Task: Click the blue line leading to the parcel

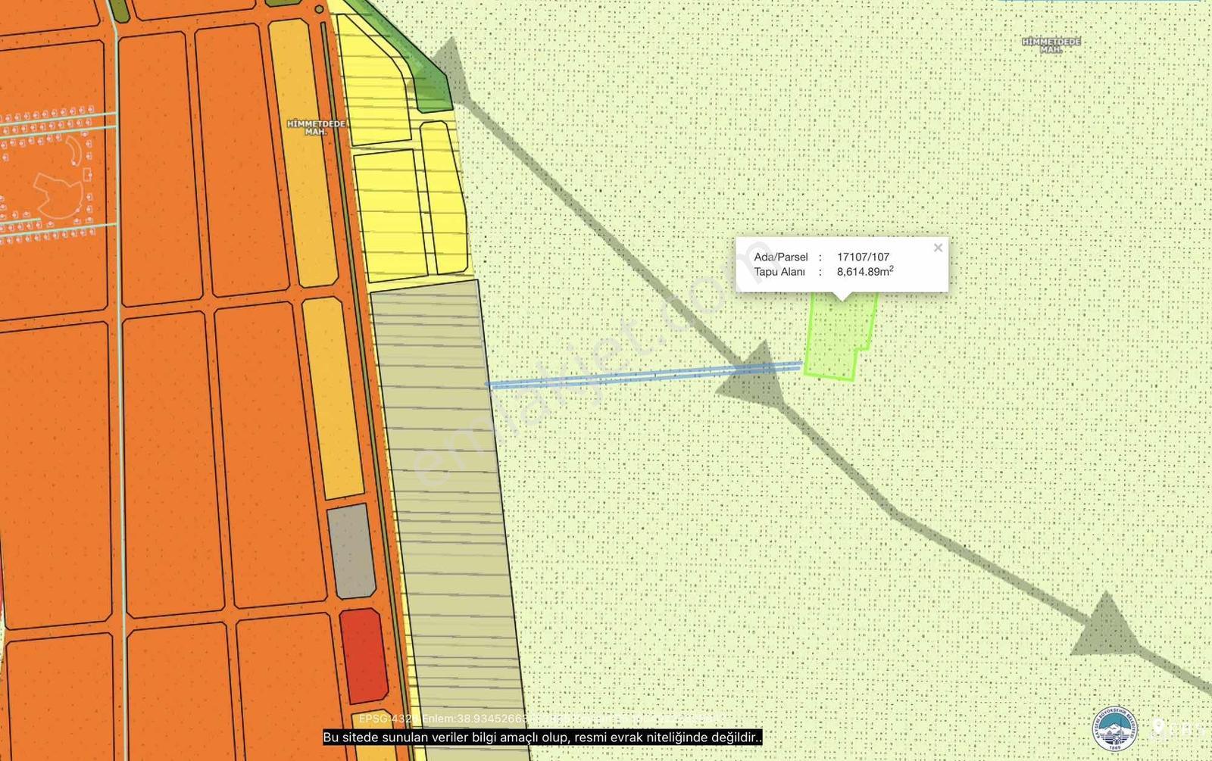Action: point(644,375)
